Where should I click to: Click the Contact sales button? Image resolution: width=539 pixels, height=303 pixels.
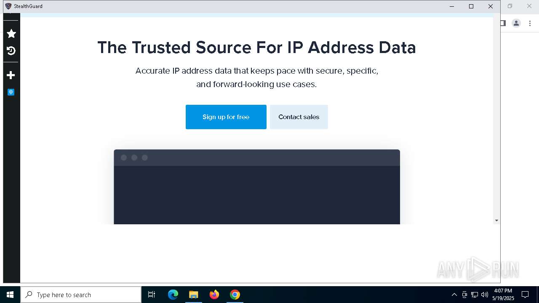pos(299,117)
